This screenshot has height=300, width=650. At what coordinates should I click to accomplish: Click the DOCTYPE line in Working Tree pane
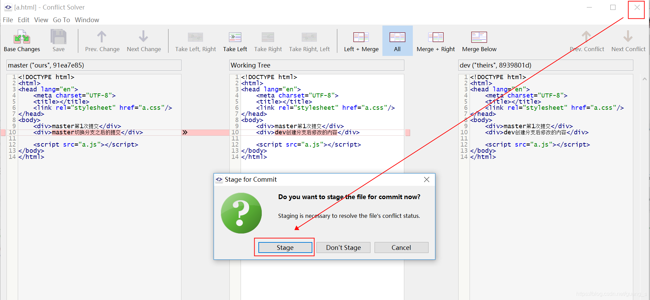tap(269, 77)
